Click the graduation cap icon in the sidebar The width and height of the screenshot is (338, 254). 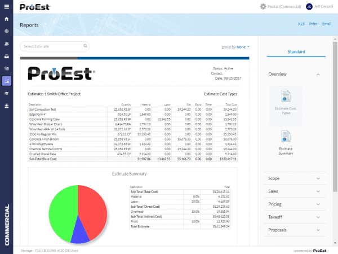click(6, 93)
